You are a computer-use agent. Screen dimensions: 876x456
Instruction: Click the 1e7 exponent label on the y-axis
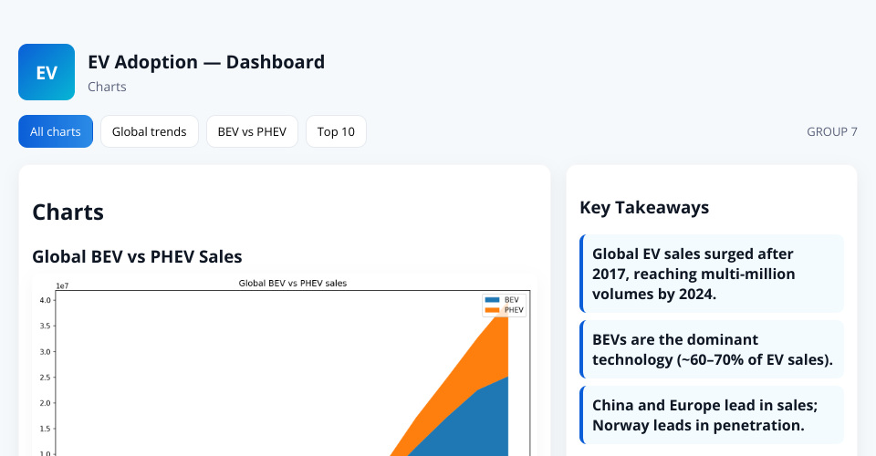tap(62, 285)
